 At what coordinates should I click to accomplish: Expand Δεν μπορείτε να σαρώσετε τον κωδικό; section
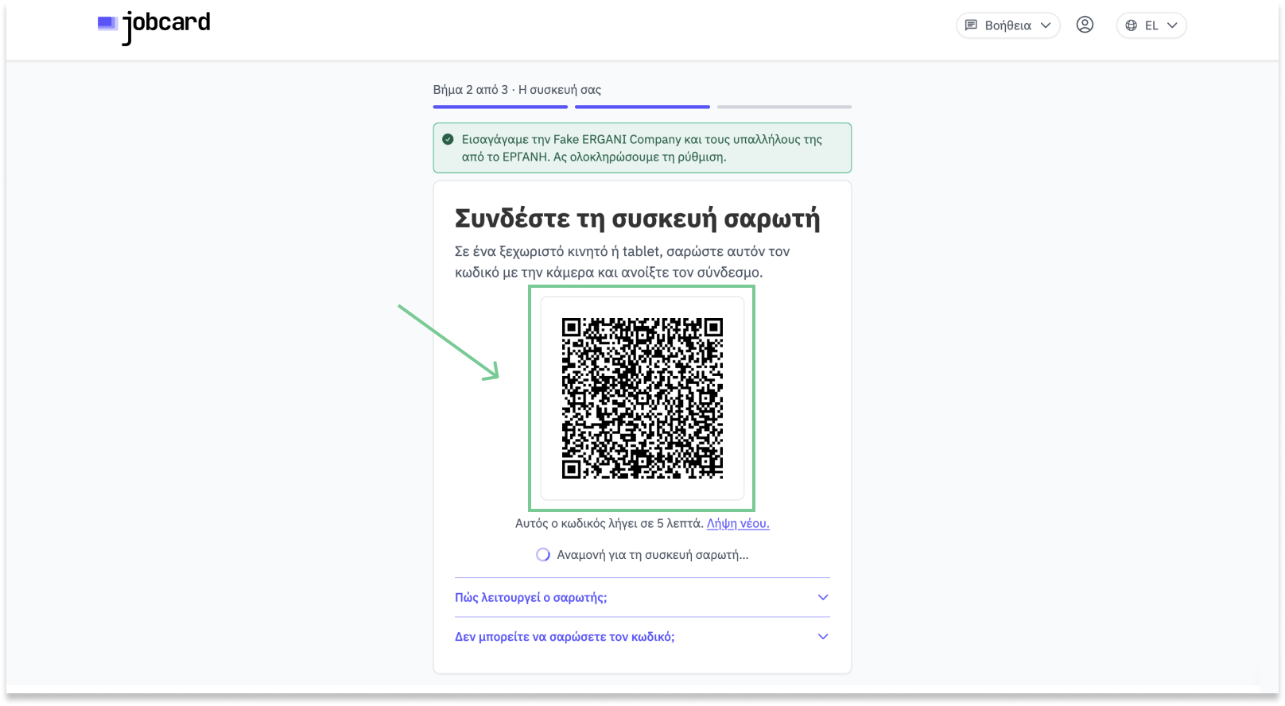[642, 636]
